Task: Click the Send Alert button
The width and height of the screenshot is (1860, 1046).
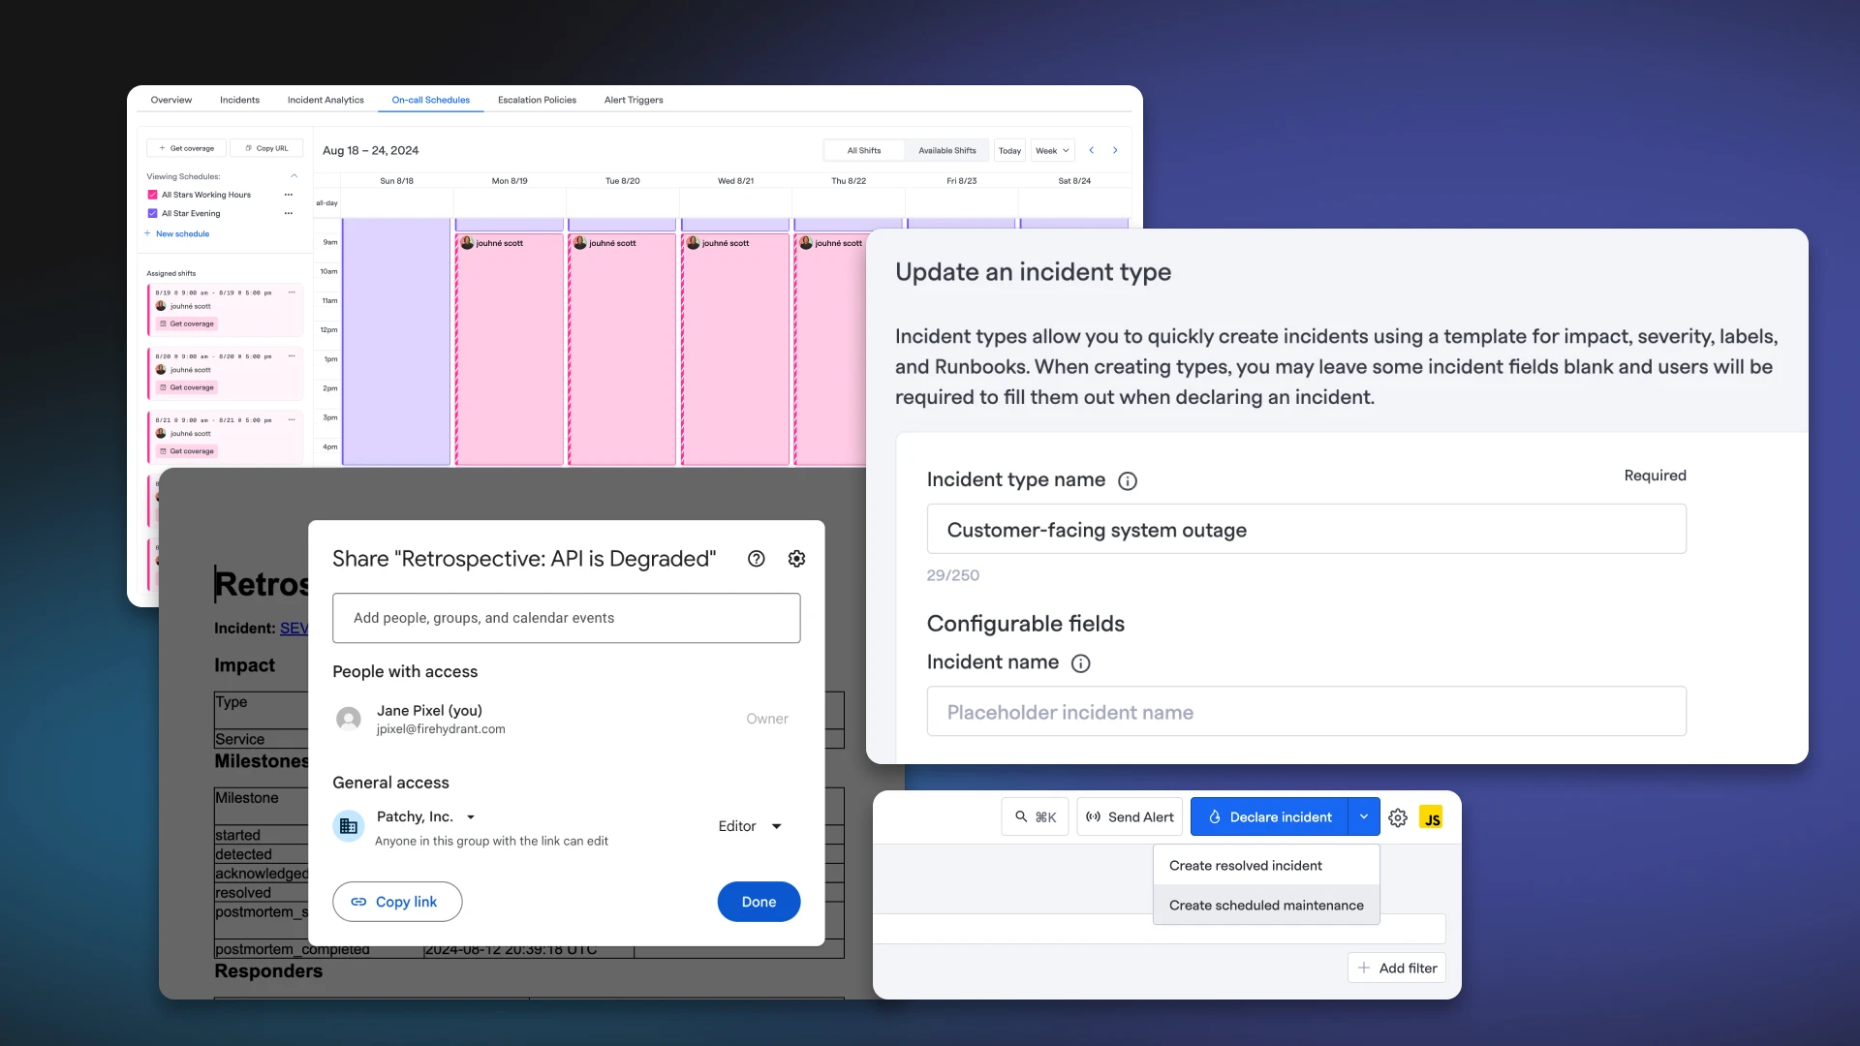Action: pos(1130,817)
